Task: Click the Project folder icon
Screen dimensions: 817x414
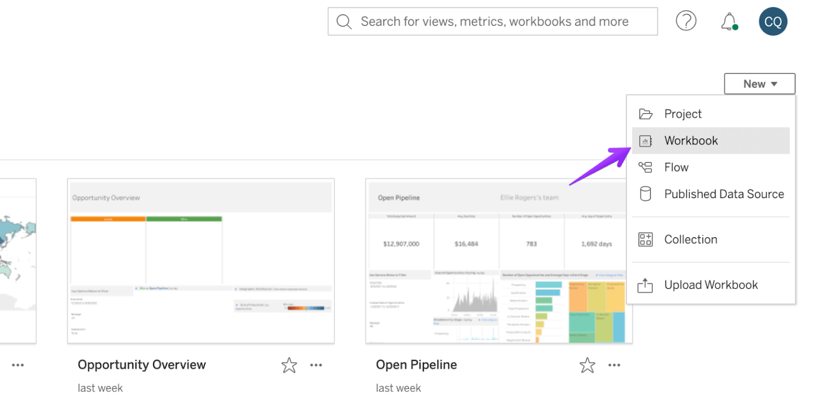Action: pyautogui.click(x=645, y=114)
